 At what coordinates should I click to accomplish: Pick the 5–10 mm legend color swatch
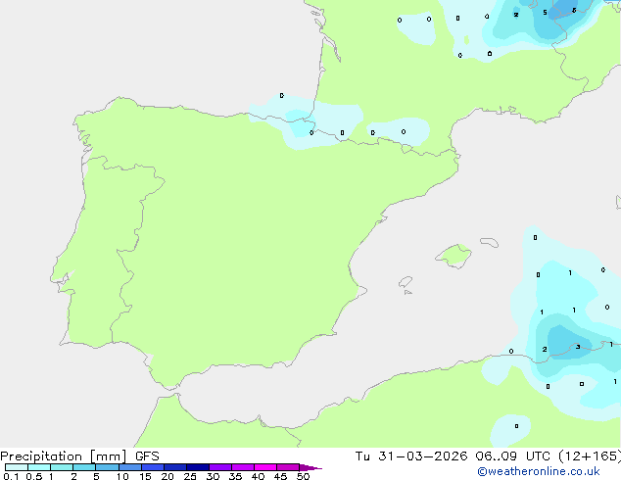pyautogui.click(x=107, y=467)
